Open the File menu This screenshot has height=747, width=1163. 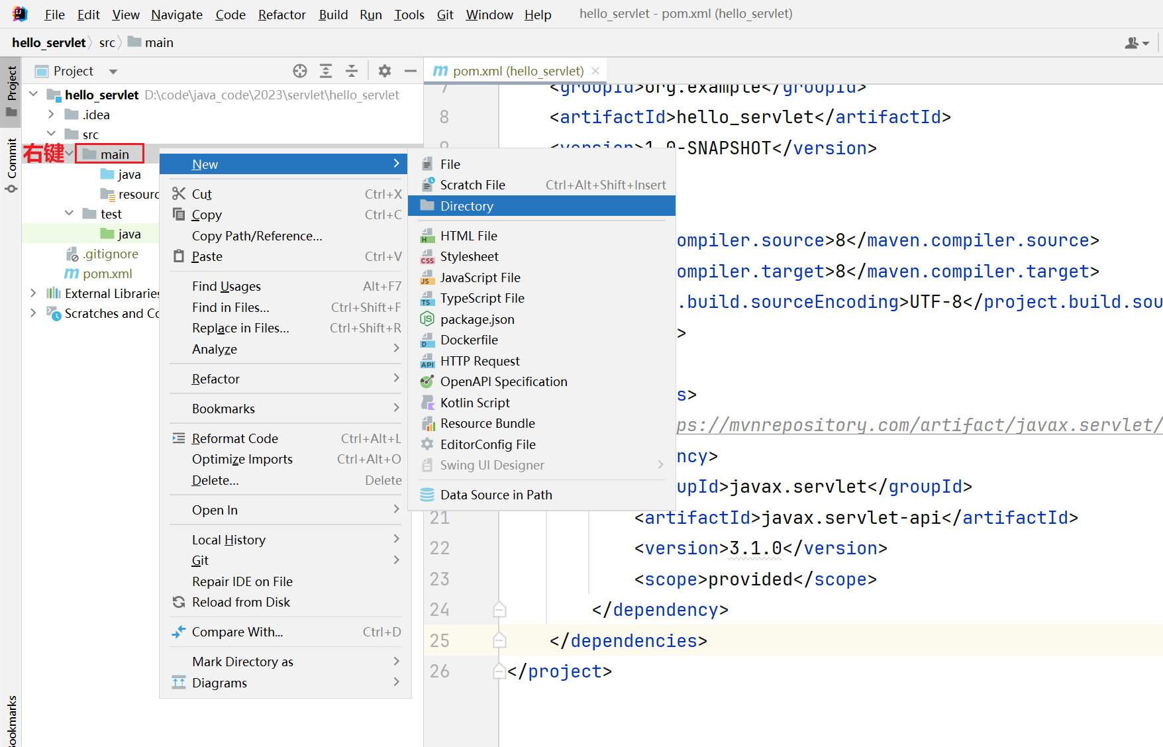point(54,15)
